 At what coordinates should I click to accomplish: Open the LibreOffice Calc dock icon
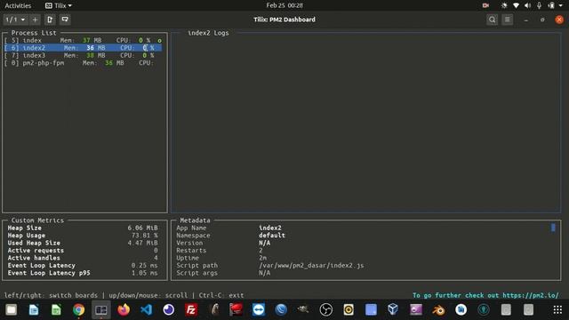point(56,310)
